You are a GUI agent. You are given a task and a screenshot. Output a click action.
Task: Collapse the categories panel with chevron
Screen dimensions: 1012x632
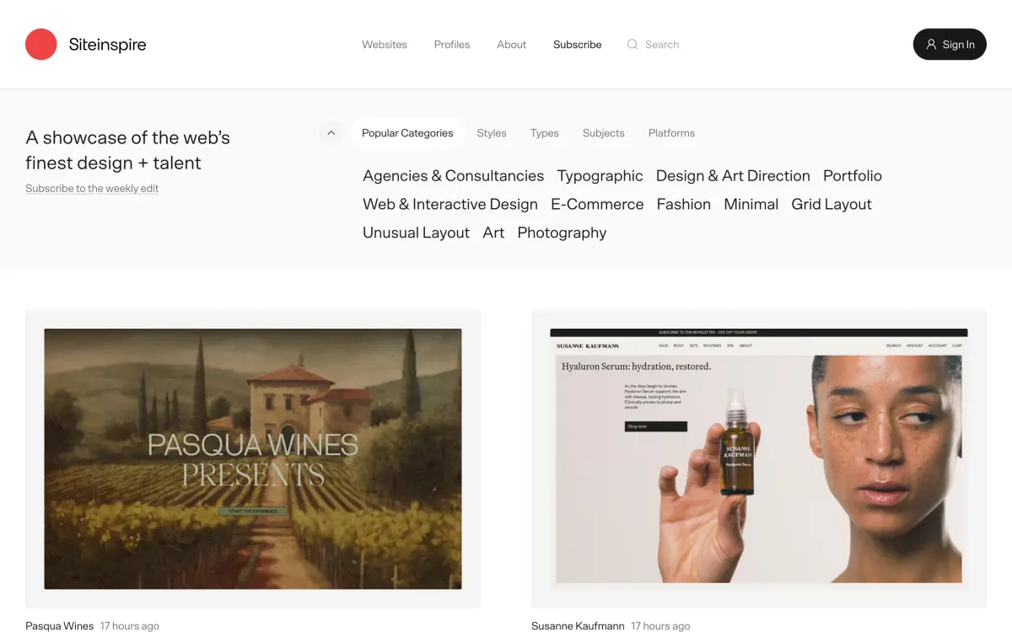pyautogui.click(x=331, y=133)
